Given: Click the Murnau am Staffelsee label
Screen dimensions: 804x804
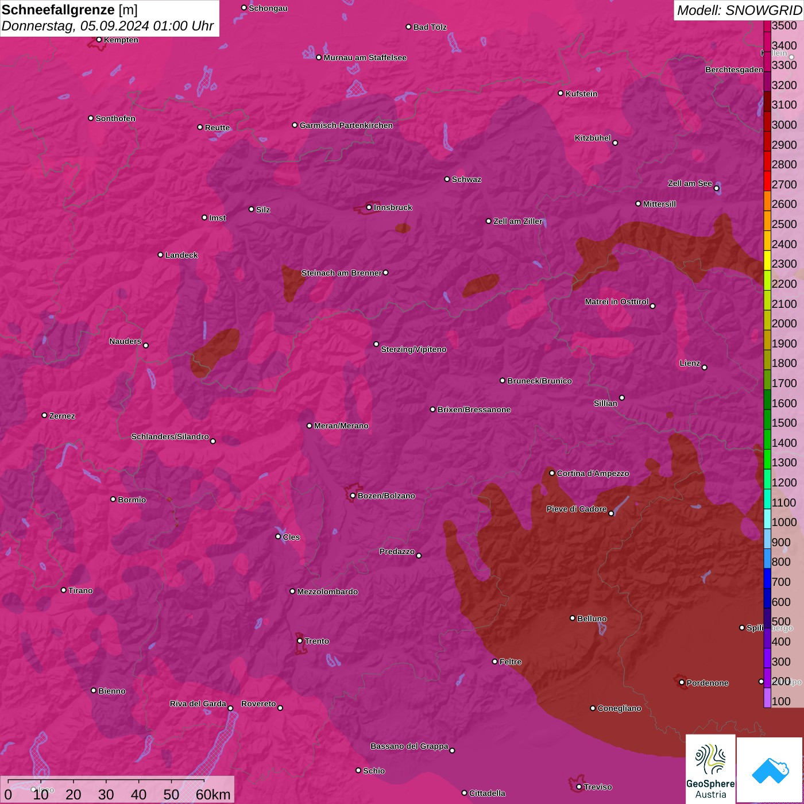Looking at the screenshot, I should 365,57.
